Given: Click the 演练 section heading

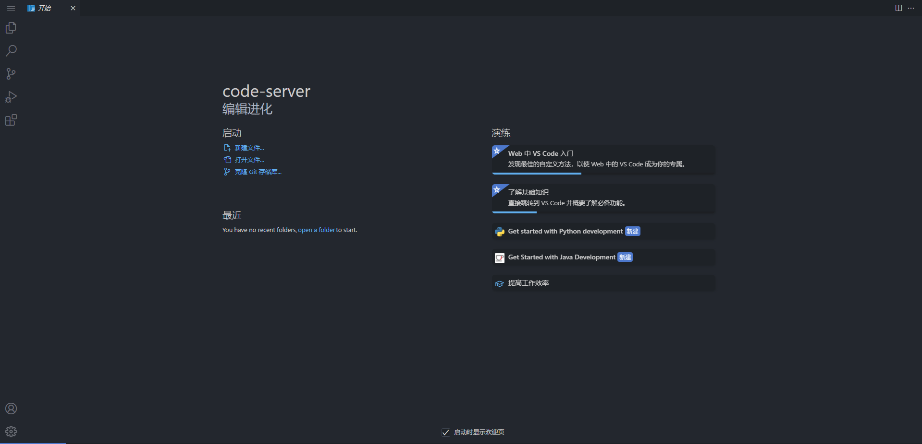Looking at the screenshot, I should click(x=501, y=133).
